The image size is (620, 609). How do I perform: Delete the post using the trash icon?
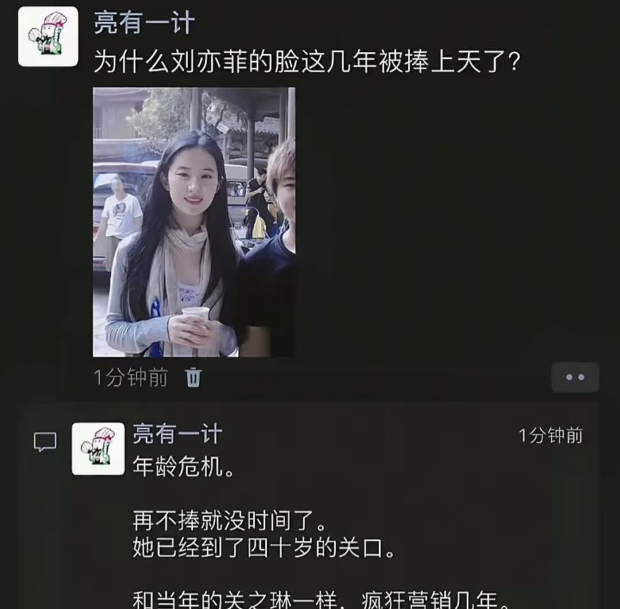pyautogui.click(x=193, y=377)
